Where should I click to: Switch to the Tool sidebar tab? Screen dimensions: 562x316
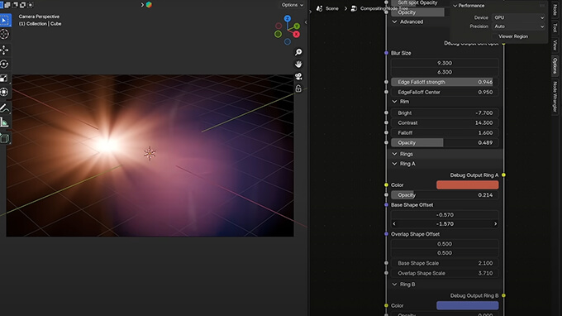(555, 27)
